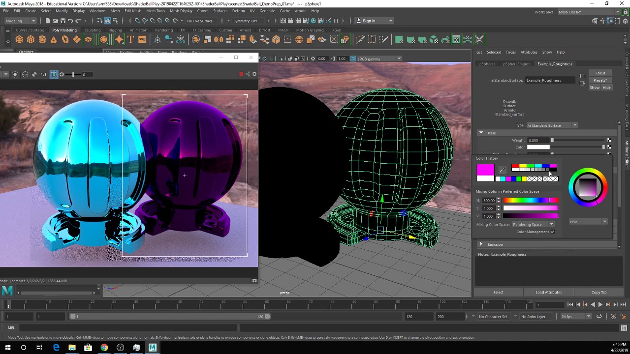This screenshot has width=630, height=354.
Task: Open render view settings gear
Action: coord(254,74)
